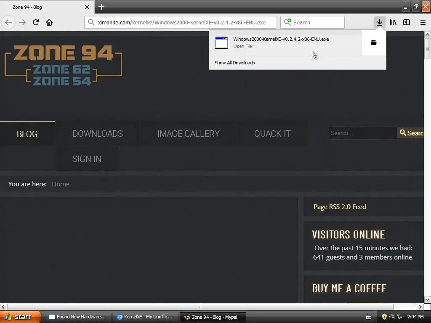Viewport: 431px width, 323px height.
Task: Open the DOWNLOADS navigation tab
Action: pos(98,134)
